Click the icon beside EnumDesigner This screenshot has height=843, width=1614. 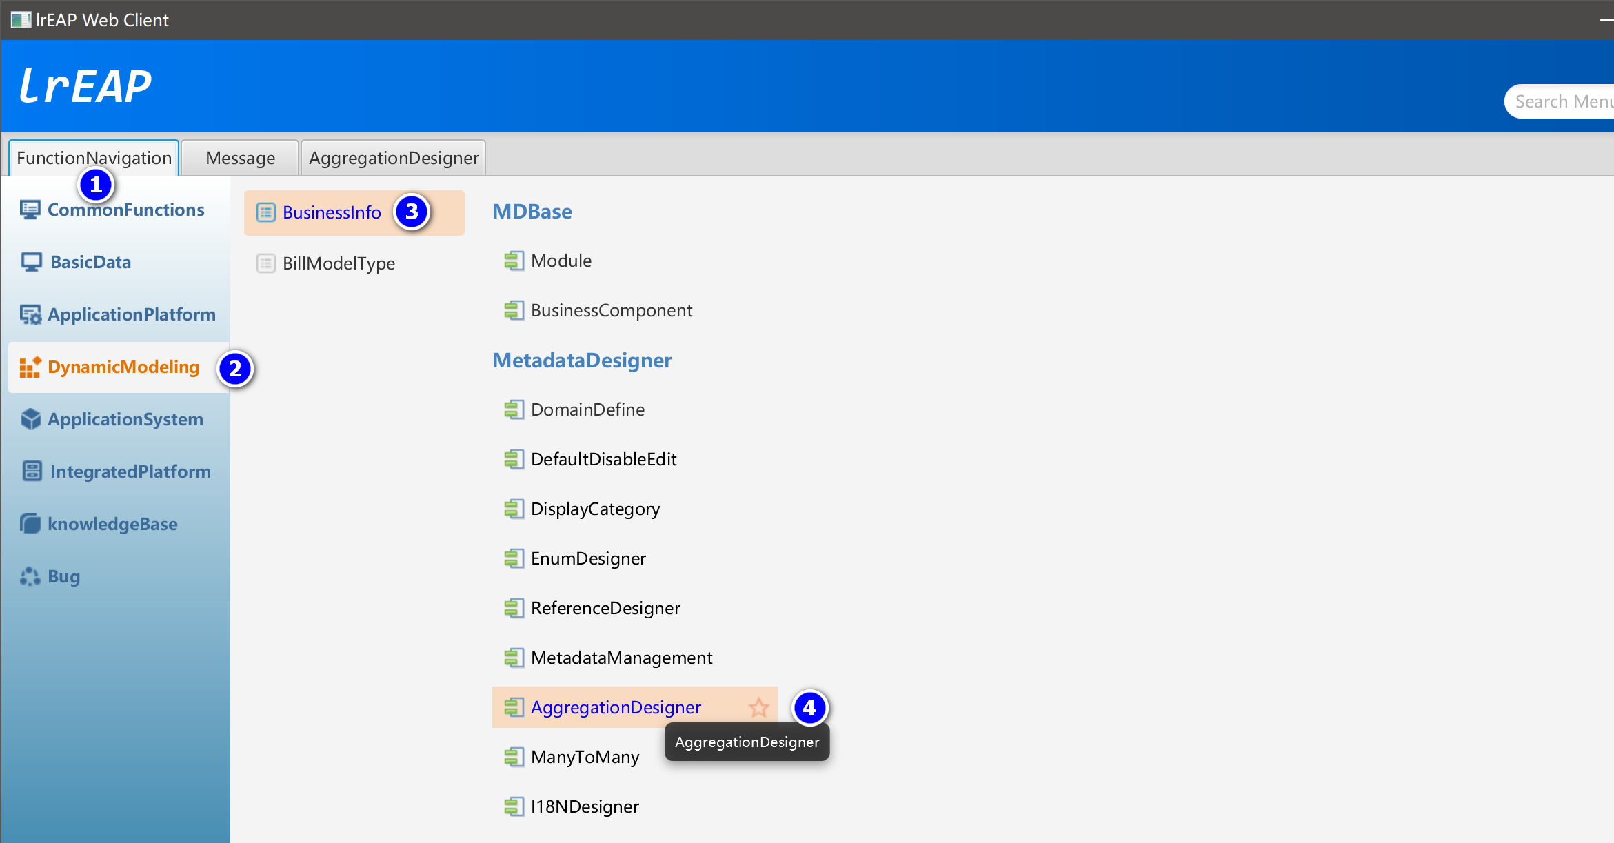coord(514,558)
